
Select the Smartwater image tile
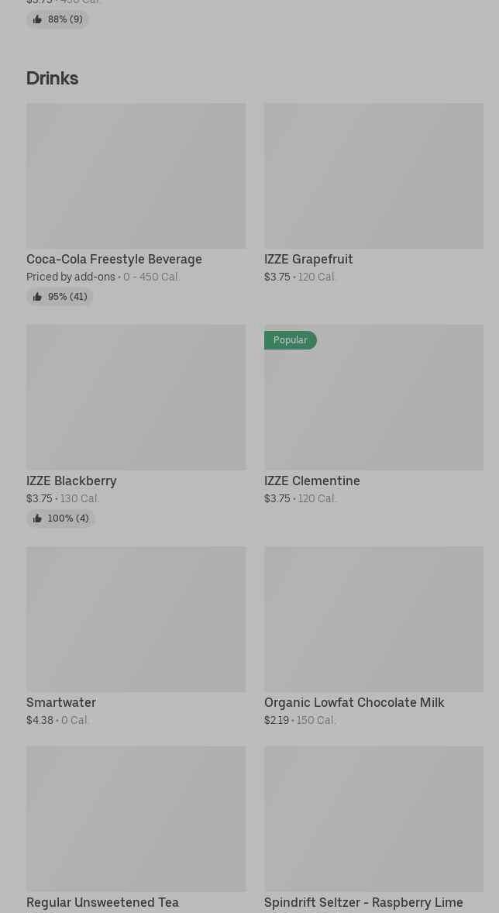point(136,619)
